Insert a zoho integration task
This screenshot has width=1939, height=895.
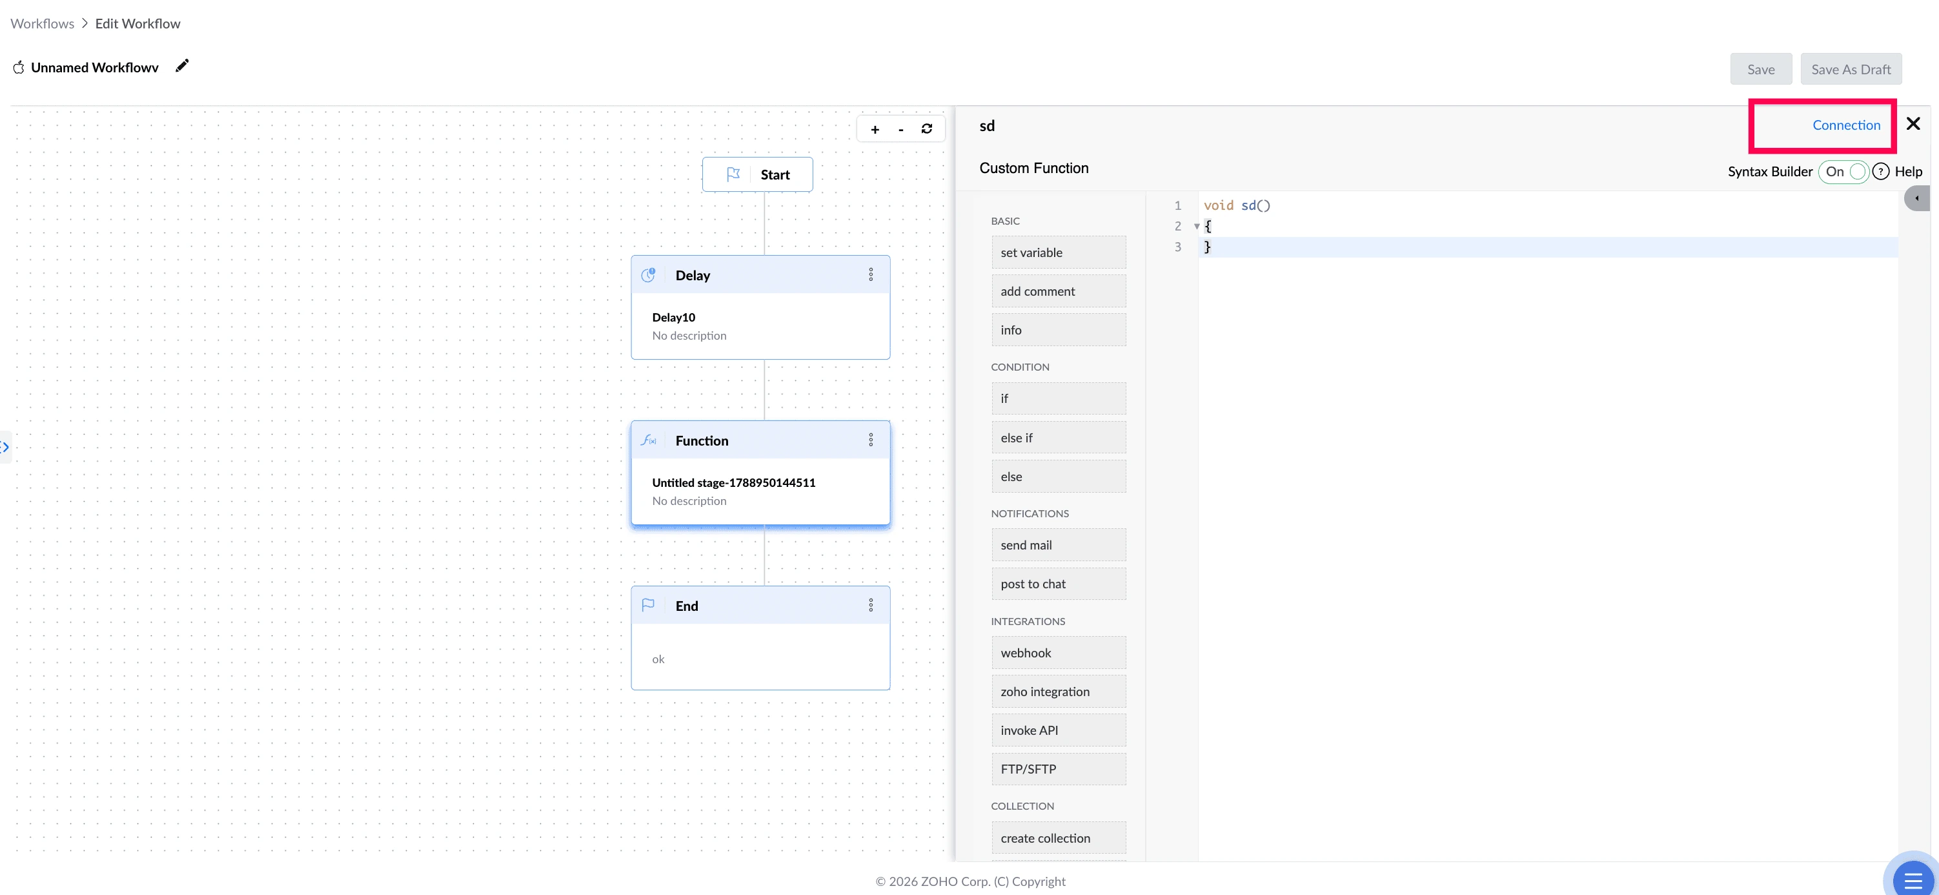1059,691
